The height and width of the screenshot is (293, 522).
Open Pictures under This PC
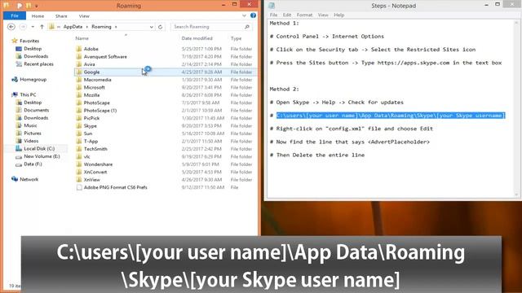[x=33, y=133]
